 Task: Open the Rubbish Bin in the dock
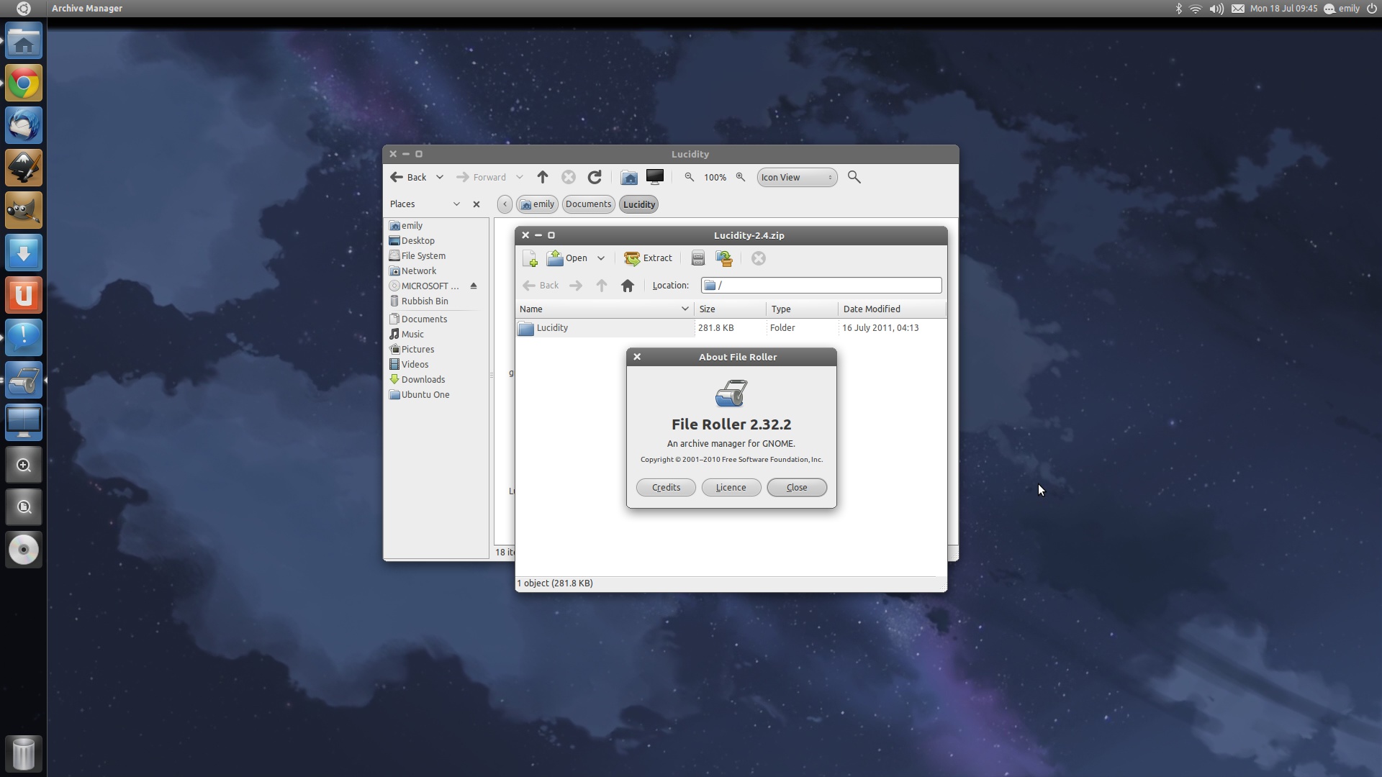[24, 753]
